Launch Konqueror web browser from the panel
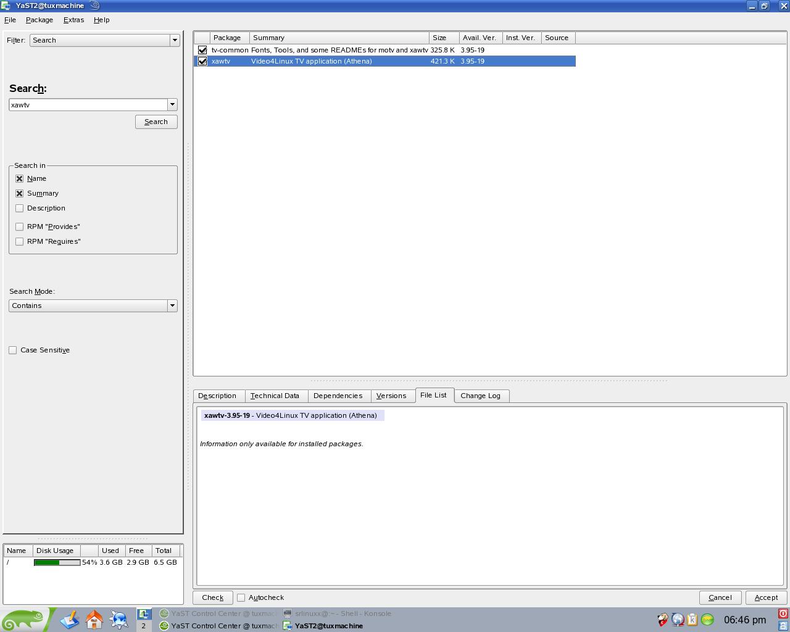Screen dimensions: 790x632 click(x=118, y=619)
